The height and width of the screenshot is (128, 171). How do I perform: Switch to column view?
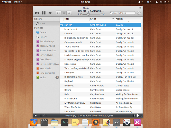point(69,13)
